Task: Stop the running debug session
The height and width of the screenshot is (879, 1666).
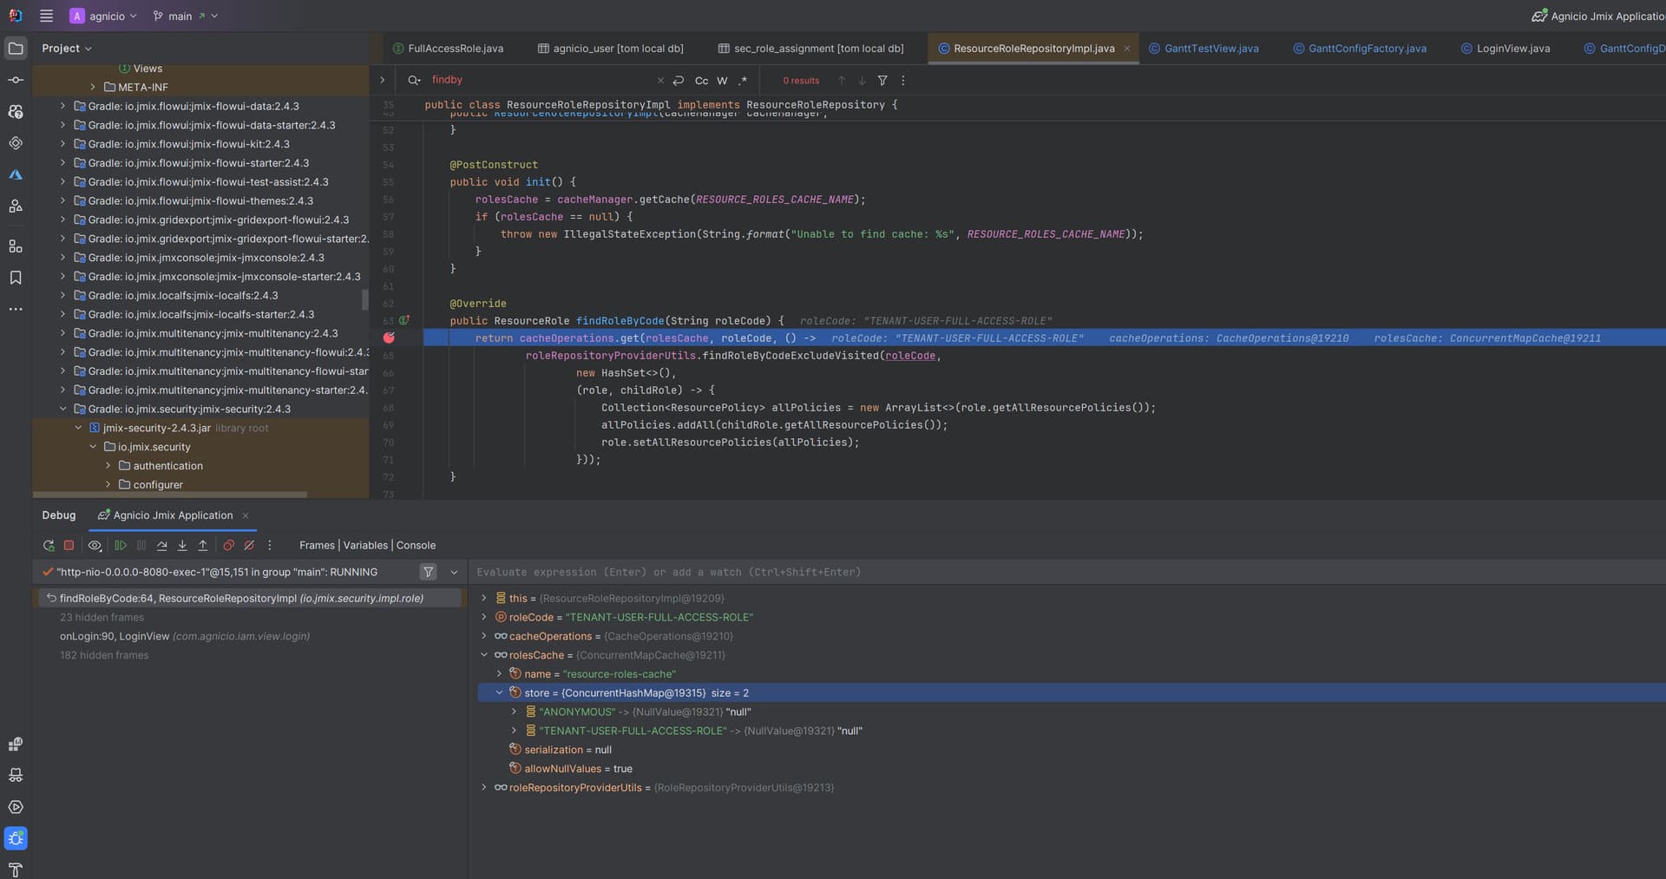Action: point(69,546)
